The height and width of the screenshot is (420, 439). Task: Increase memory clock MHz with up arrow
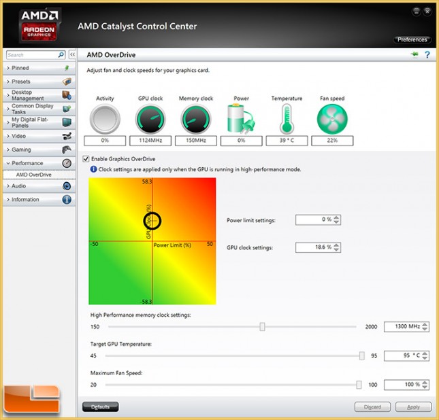tap(425, 324)
